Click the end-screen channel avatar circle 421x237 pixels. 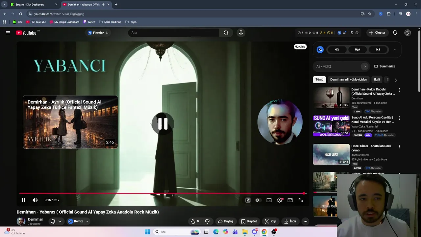pyautogui.click(x=280, y=122)
